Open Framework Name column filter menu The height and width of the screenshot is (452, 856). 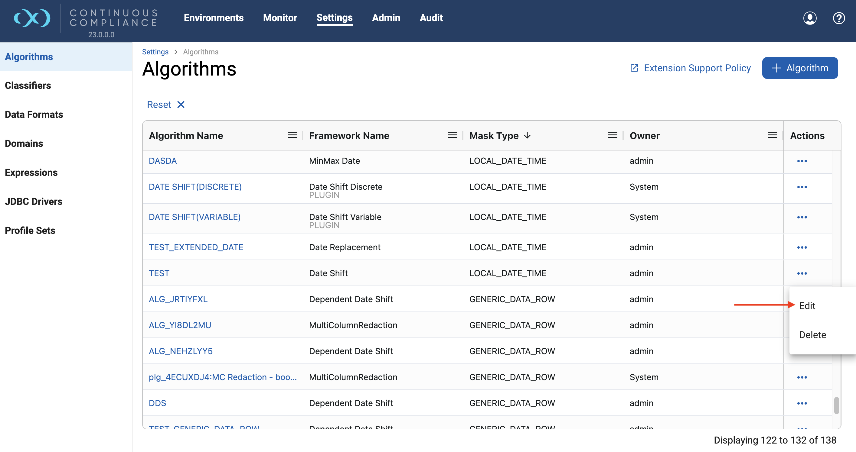point(452,135)
